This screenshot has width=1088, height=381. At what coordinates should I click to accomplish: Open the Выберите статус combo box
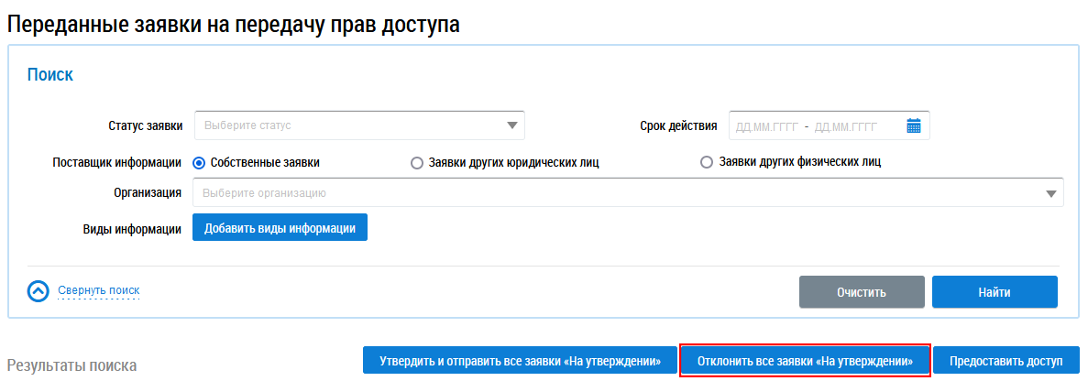pyautogui.click(x=348, y=125)
